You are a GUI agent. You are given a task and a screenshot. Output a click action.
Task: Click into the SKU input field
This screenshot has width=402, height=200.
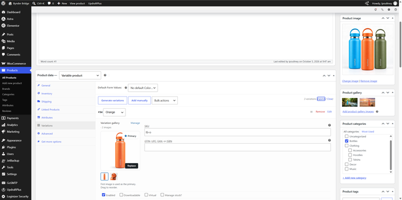coord(237,132)
